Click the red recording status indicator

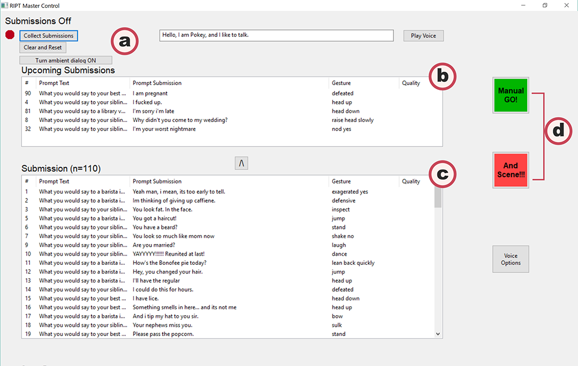pyautogui.click(x=10, y=35)
